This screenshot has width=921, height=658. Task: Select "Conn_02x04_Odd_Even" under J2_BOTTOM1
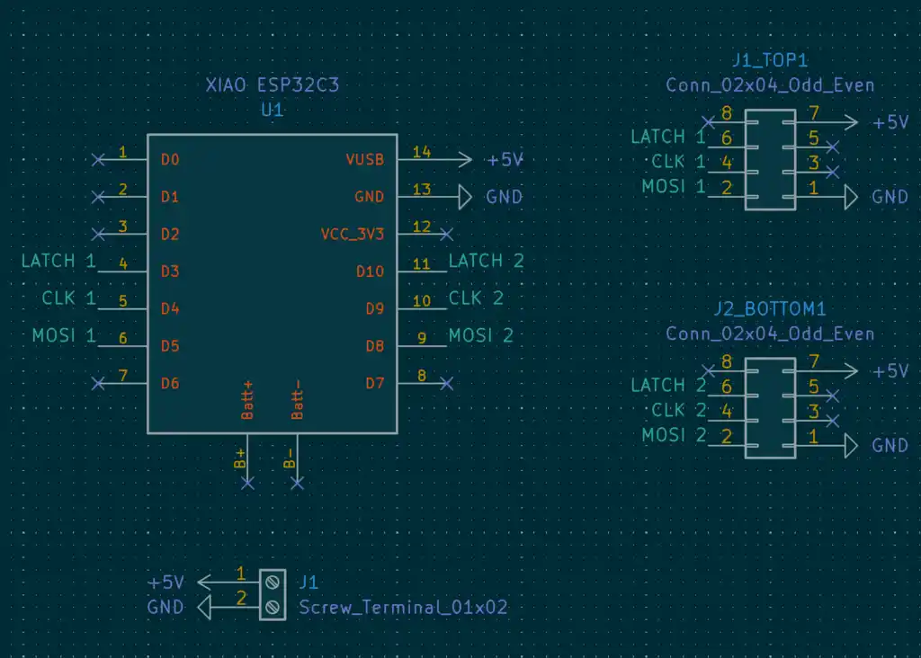coord(770,334)
